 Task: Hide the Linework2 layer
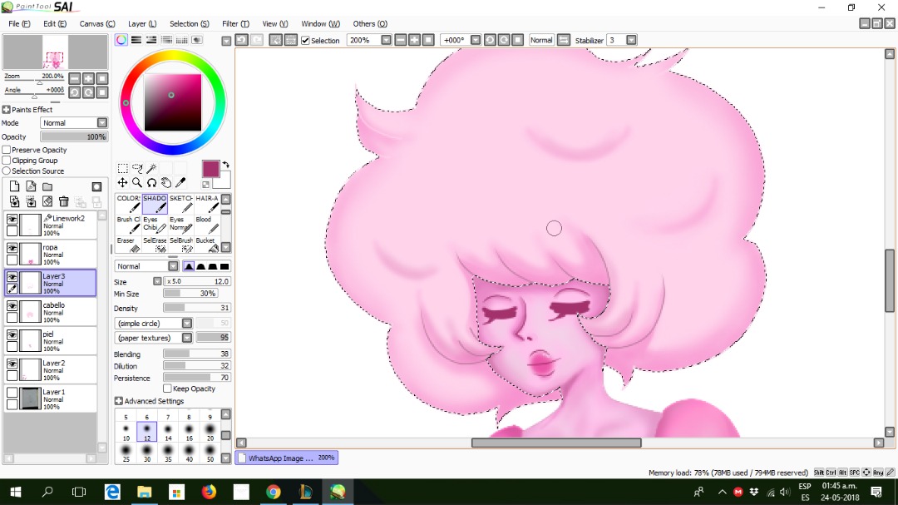[x=12, y=219]
